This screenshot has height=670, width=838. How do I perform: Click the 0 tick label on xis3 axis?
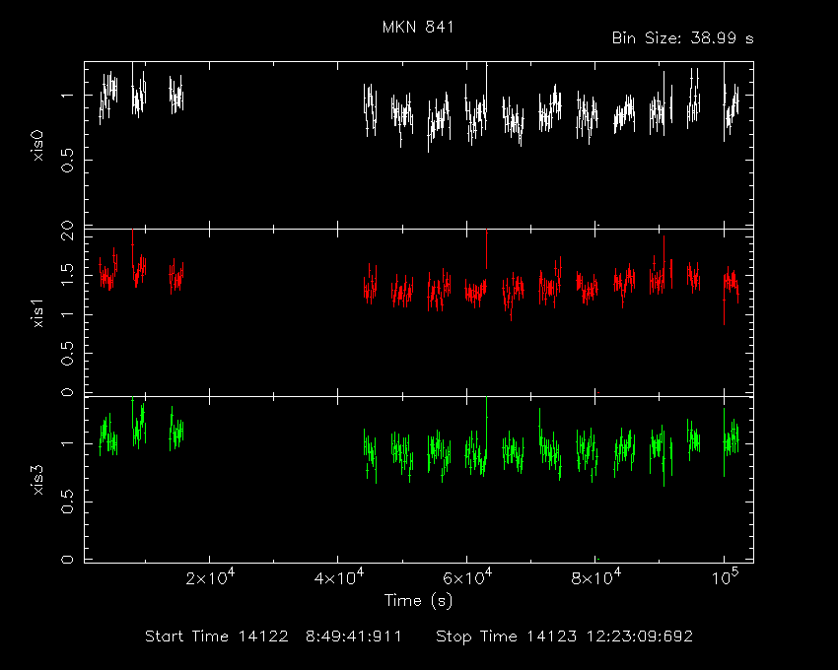coord(67,560)
